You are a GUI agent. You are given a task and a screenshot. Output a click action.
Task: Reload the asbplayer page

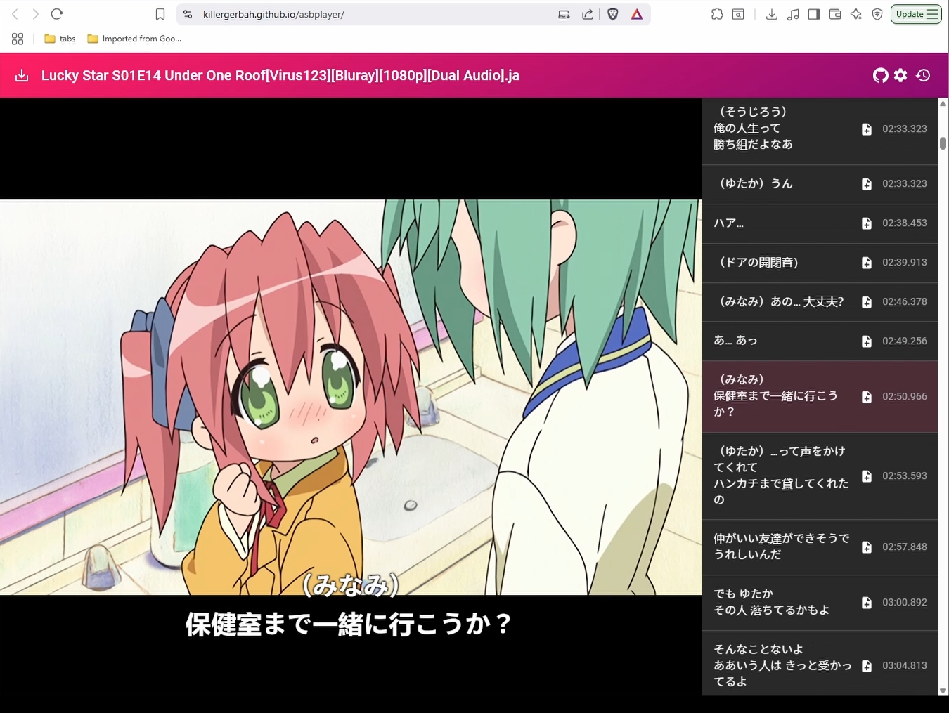(57, 14)
